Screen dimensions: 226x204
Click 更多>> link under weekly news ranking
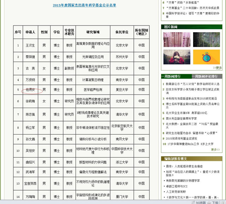[215, 149]
